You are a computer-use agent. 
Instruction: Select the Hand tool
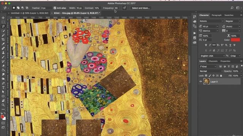coord(3,100)
